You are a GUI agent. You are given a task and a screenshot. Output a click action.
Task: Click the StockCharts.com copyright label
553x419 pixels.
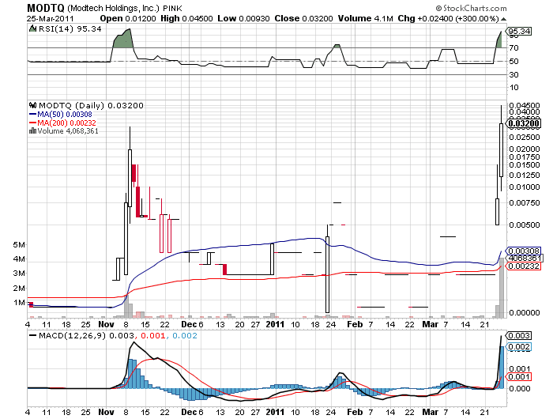471,8
